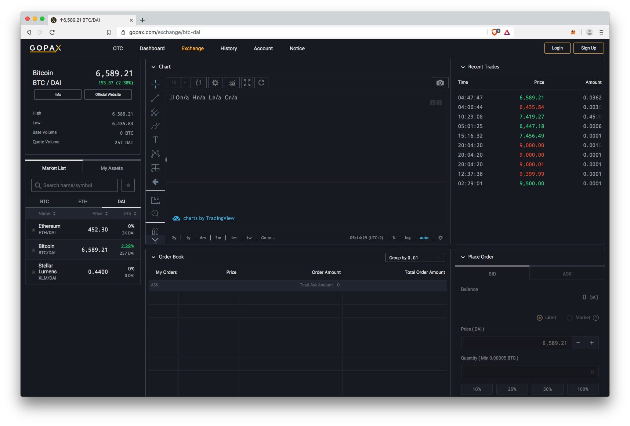Decrease price with minus stepper

click(x=578, y=343)
